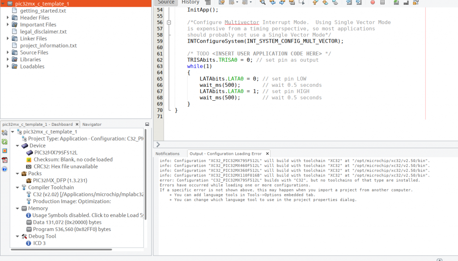Toggle rectangular selection mode
458x261 pixels.
pyautogui.click(x=301, y=2)
